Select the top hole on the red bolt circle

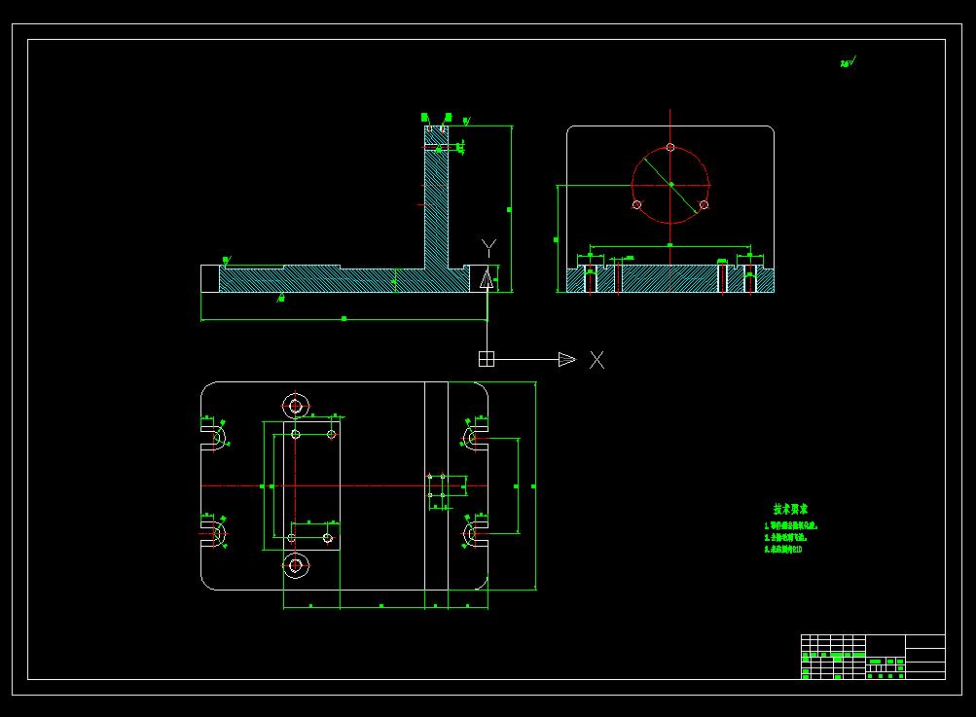click(x=670, y=148)
